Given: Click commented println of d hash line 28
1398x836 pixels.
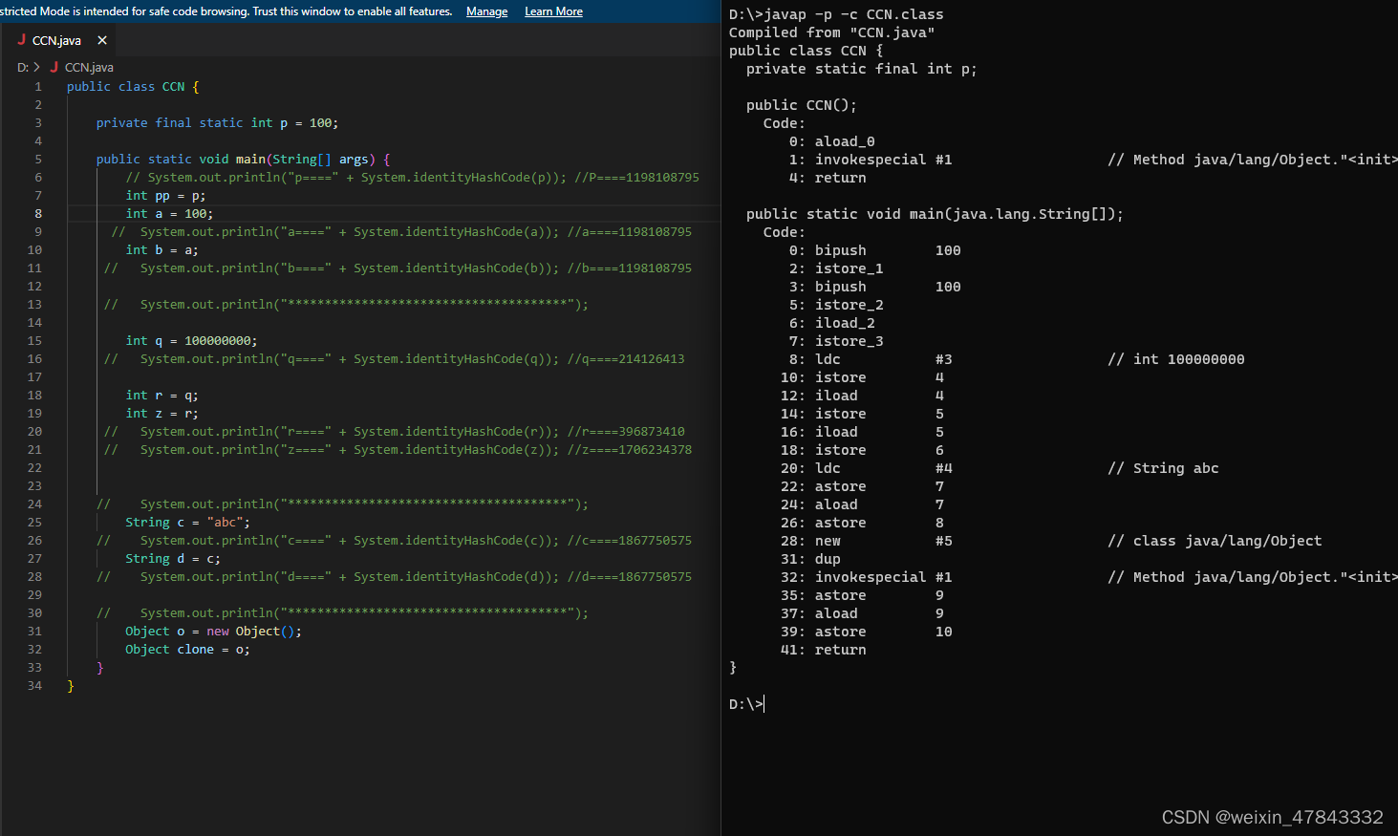Looking at the screenshot, I should point(394,577).
